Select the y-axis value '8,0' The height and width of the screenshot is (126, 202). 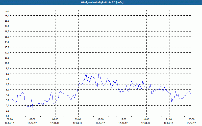pyautogui.click(x=8, y=74)
